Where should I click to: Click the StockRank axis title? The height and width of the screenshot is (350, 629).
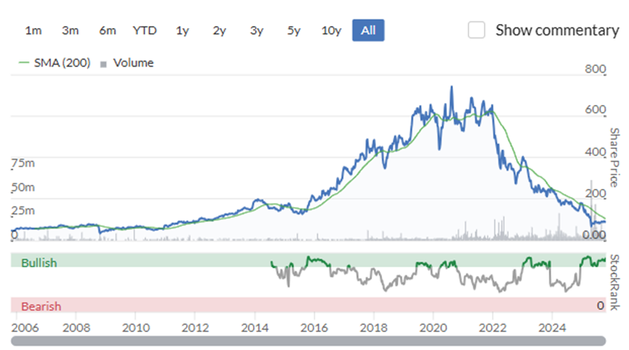click(x=614, y=283)
